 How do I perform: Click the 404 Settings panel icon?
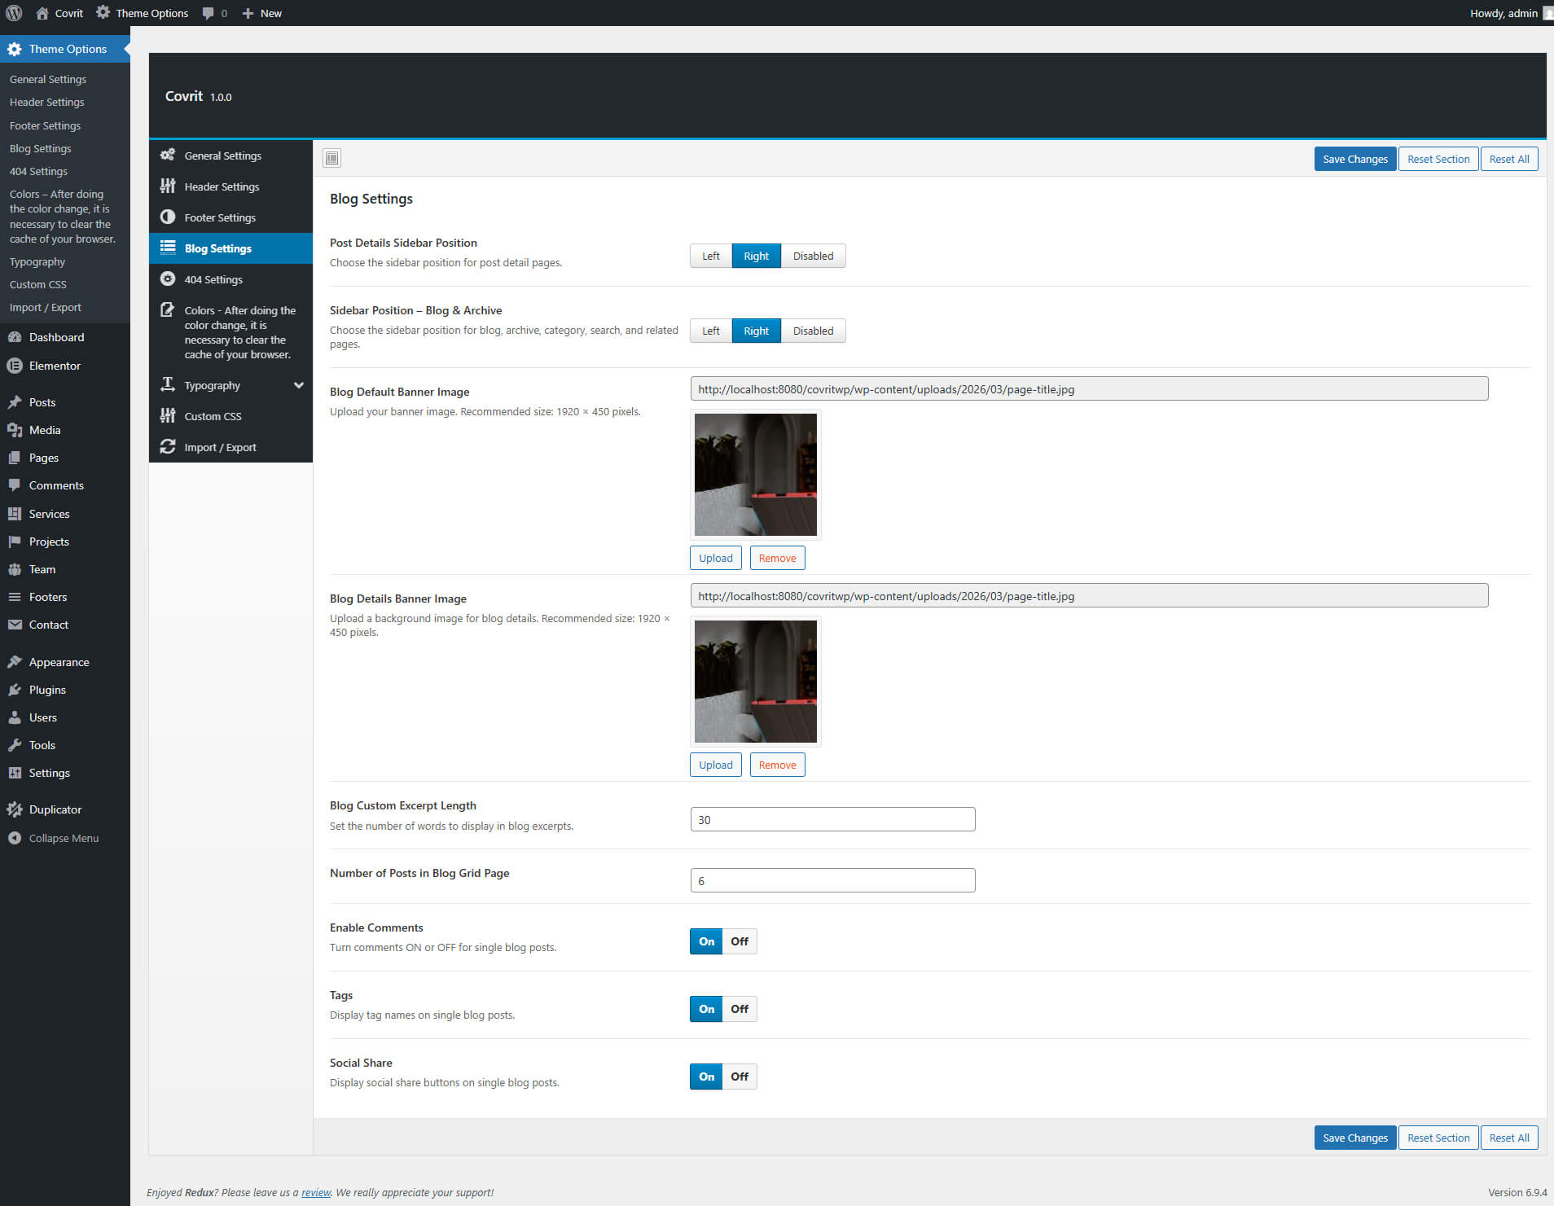point(168,279)
